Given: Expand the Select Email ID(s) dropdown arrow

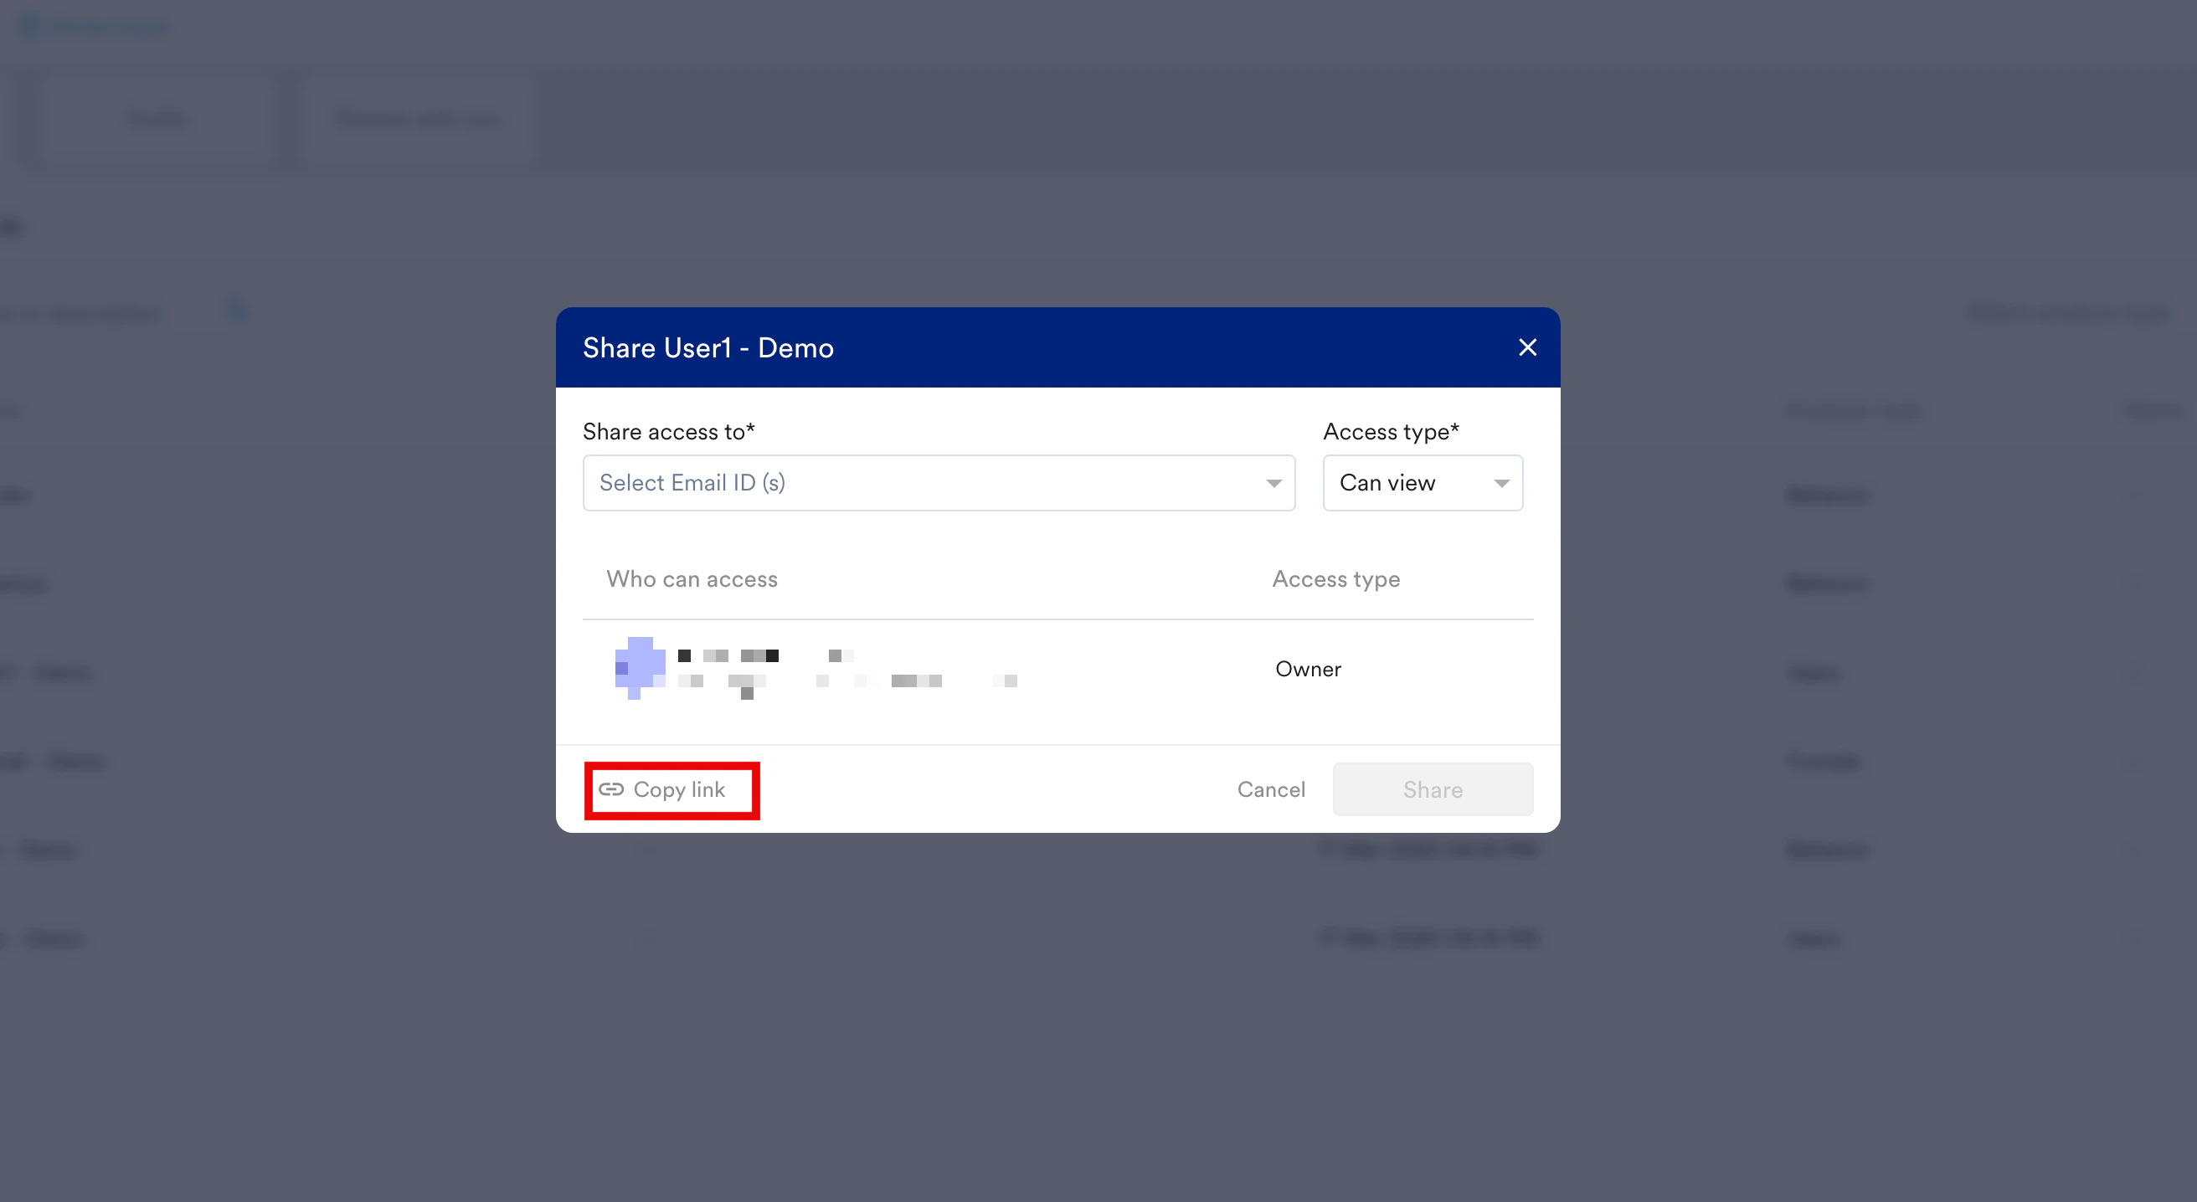Looking at the screenshot, I should pos(1273,483).
